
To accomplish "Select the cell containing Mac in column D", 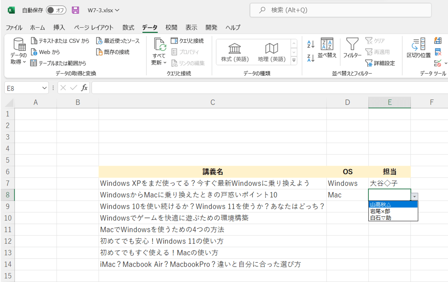I will [347, 195].
